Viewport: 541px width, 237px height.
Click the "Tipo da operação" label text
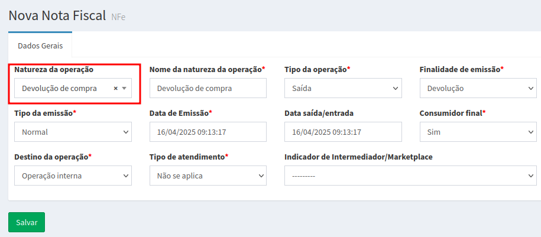click(x=315, y=69)
